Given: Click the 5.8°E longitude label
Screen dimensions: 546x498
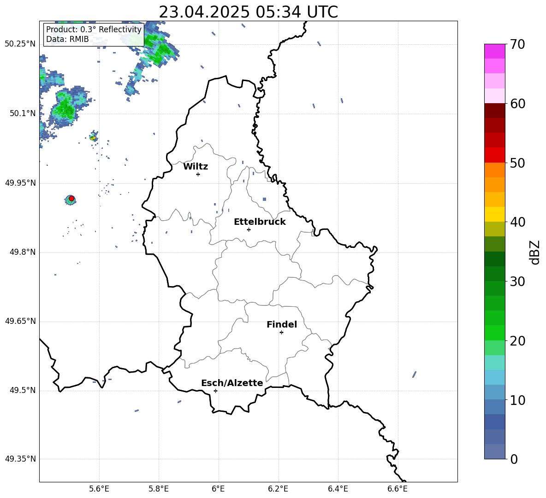Looking at the screenshot, I should click(x=159, y=489).
